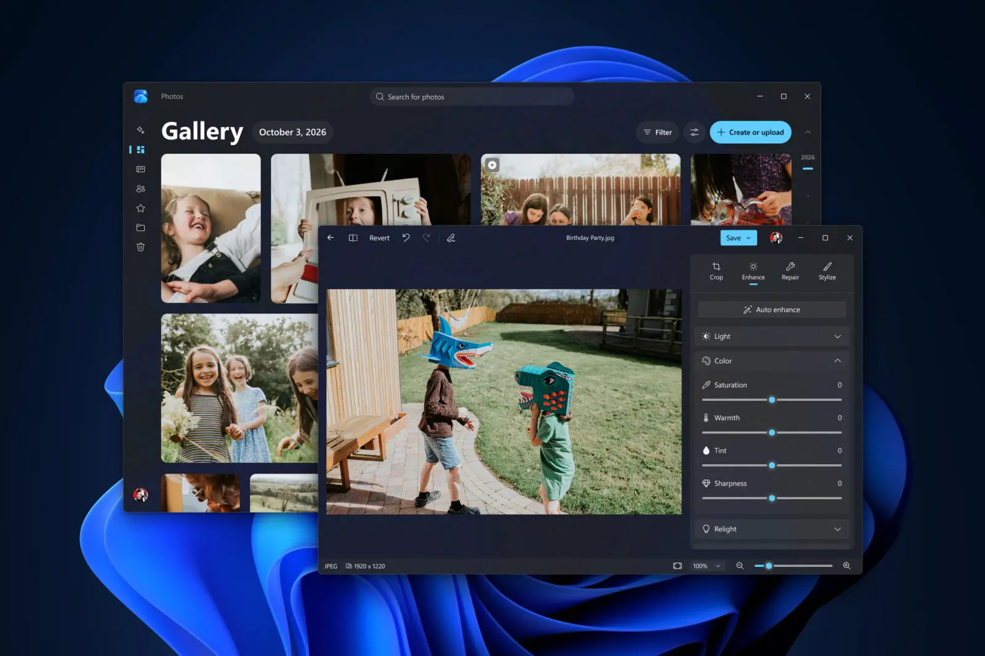Collapse the Color section
This screenshot has width=985, height=656.
[x=772, y=361]
